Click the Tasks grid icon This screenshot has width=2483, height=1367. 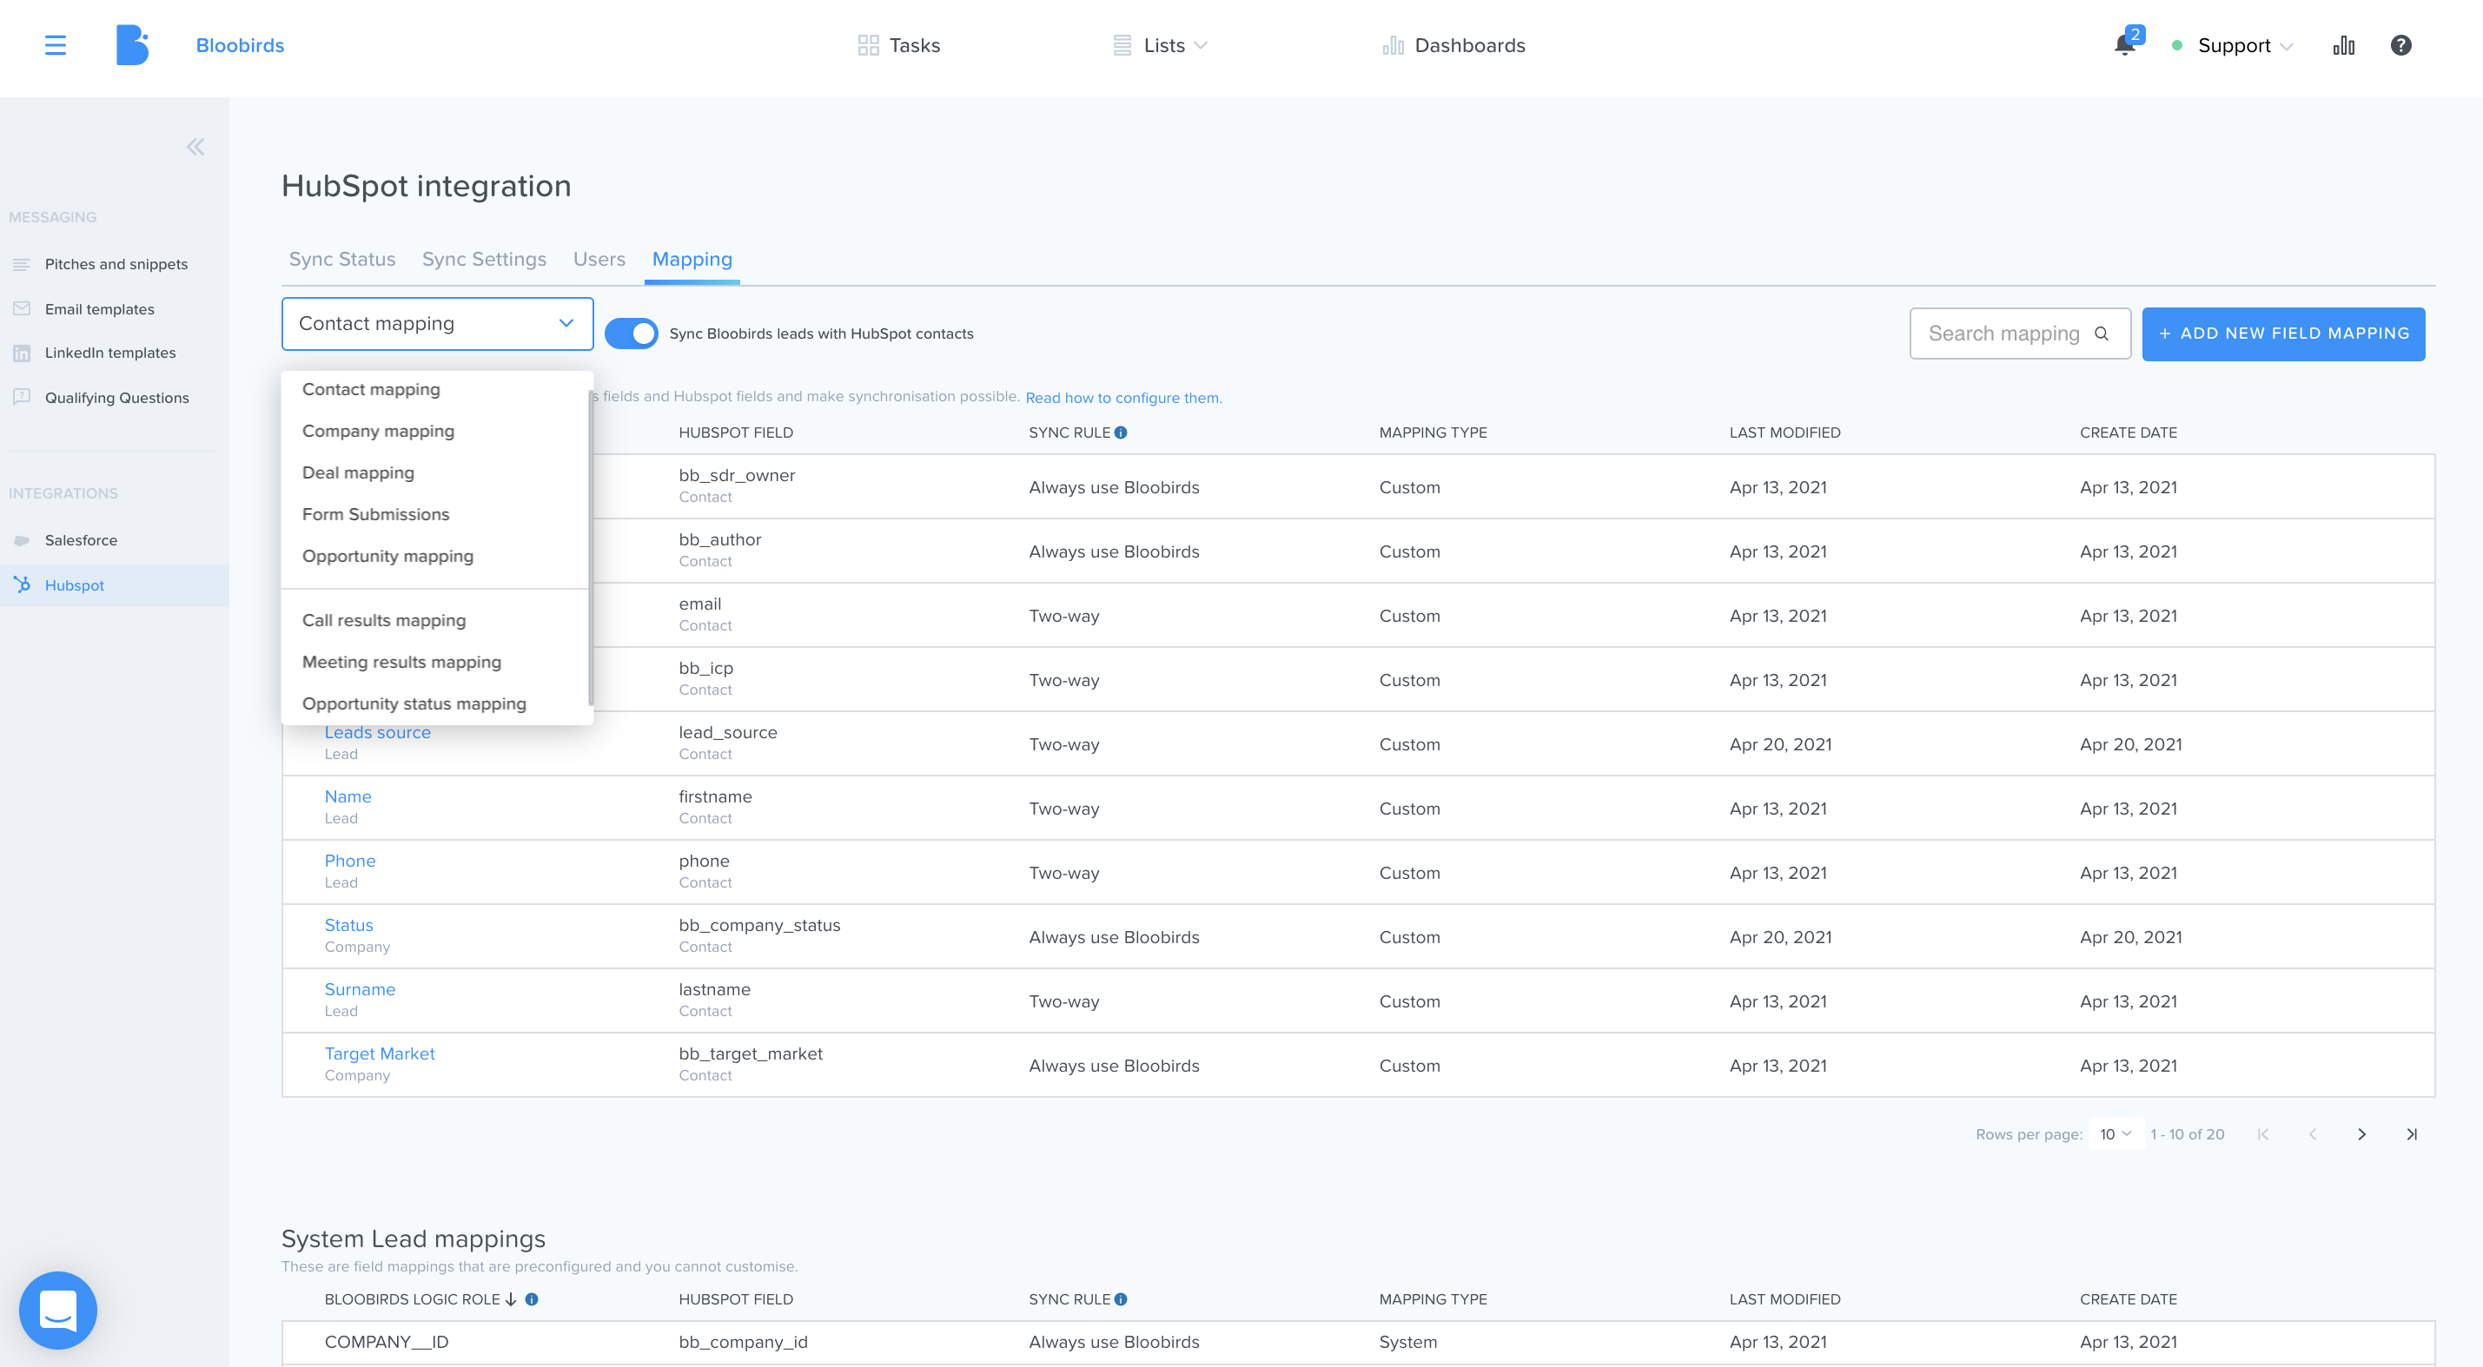[868, 45]
